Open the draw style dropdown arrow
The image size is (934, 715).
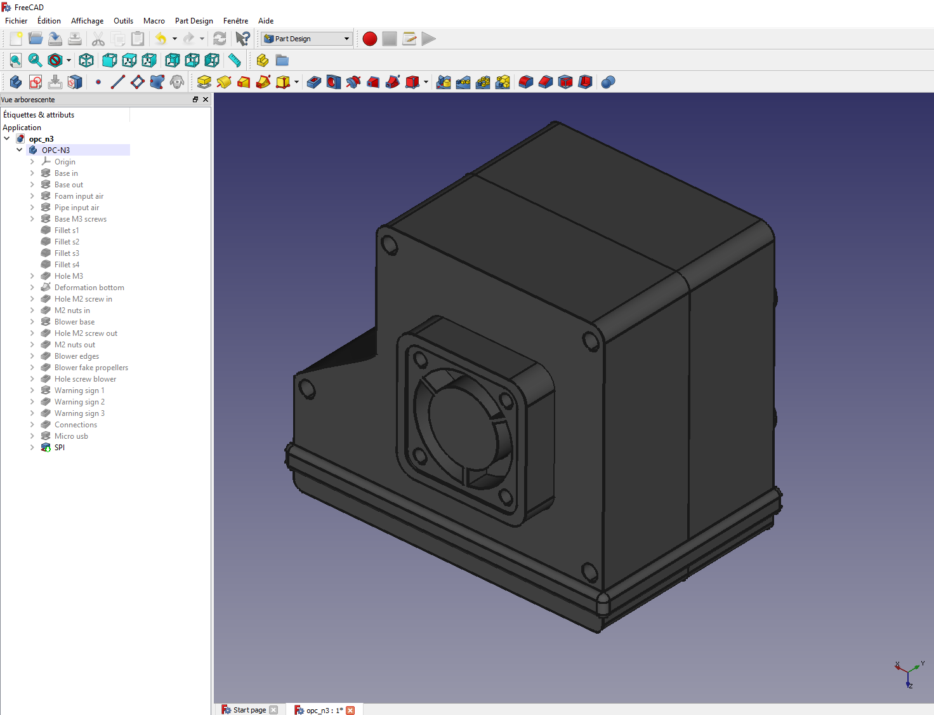(69, 60)
